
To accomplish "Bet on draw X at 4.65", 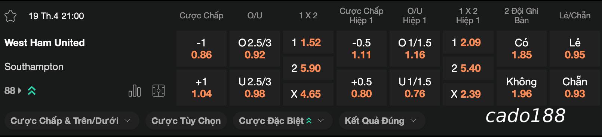I will (x=308, y=94).
